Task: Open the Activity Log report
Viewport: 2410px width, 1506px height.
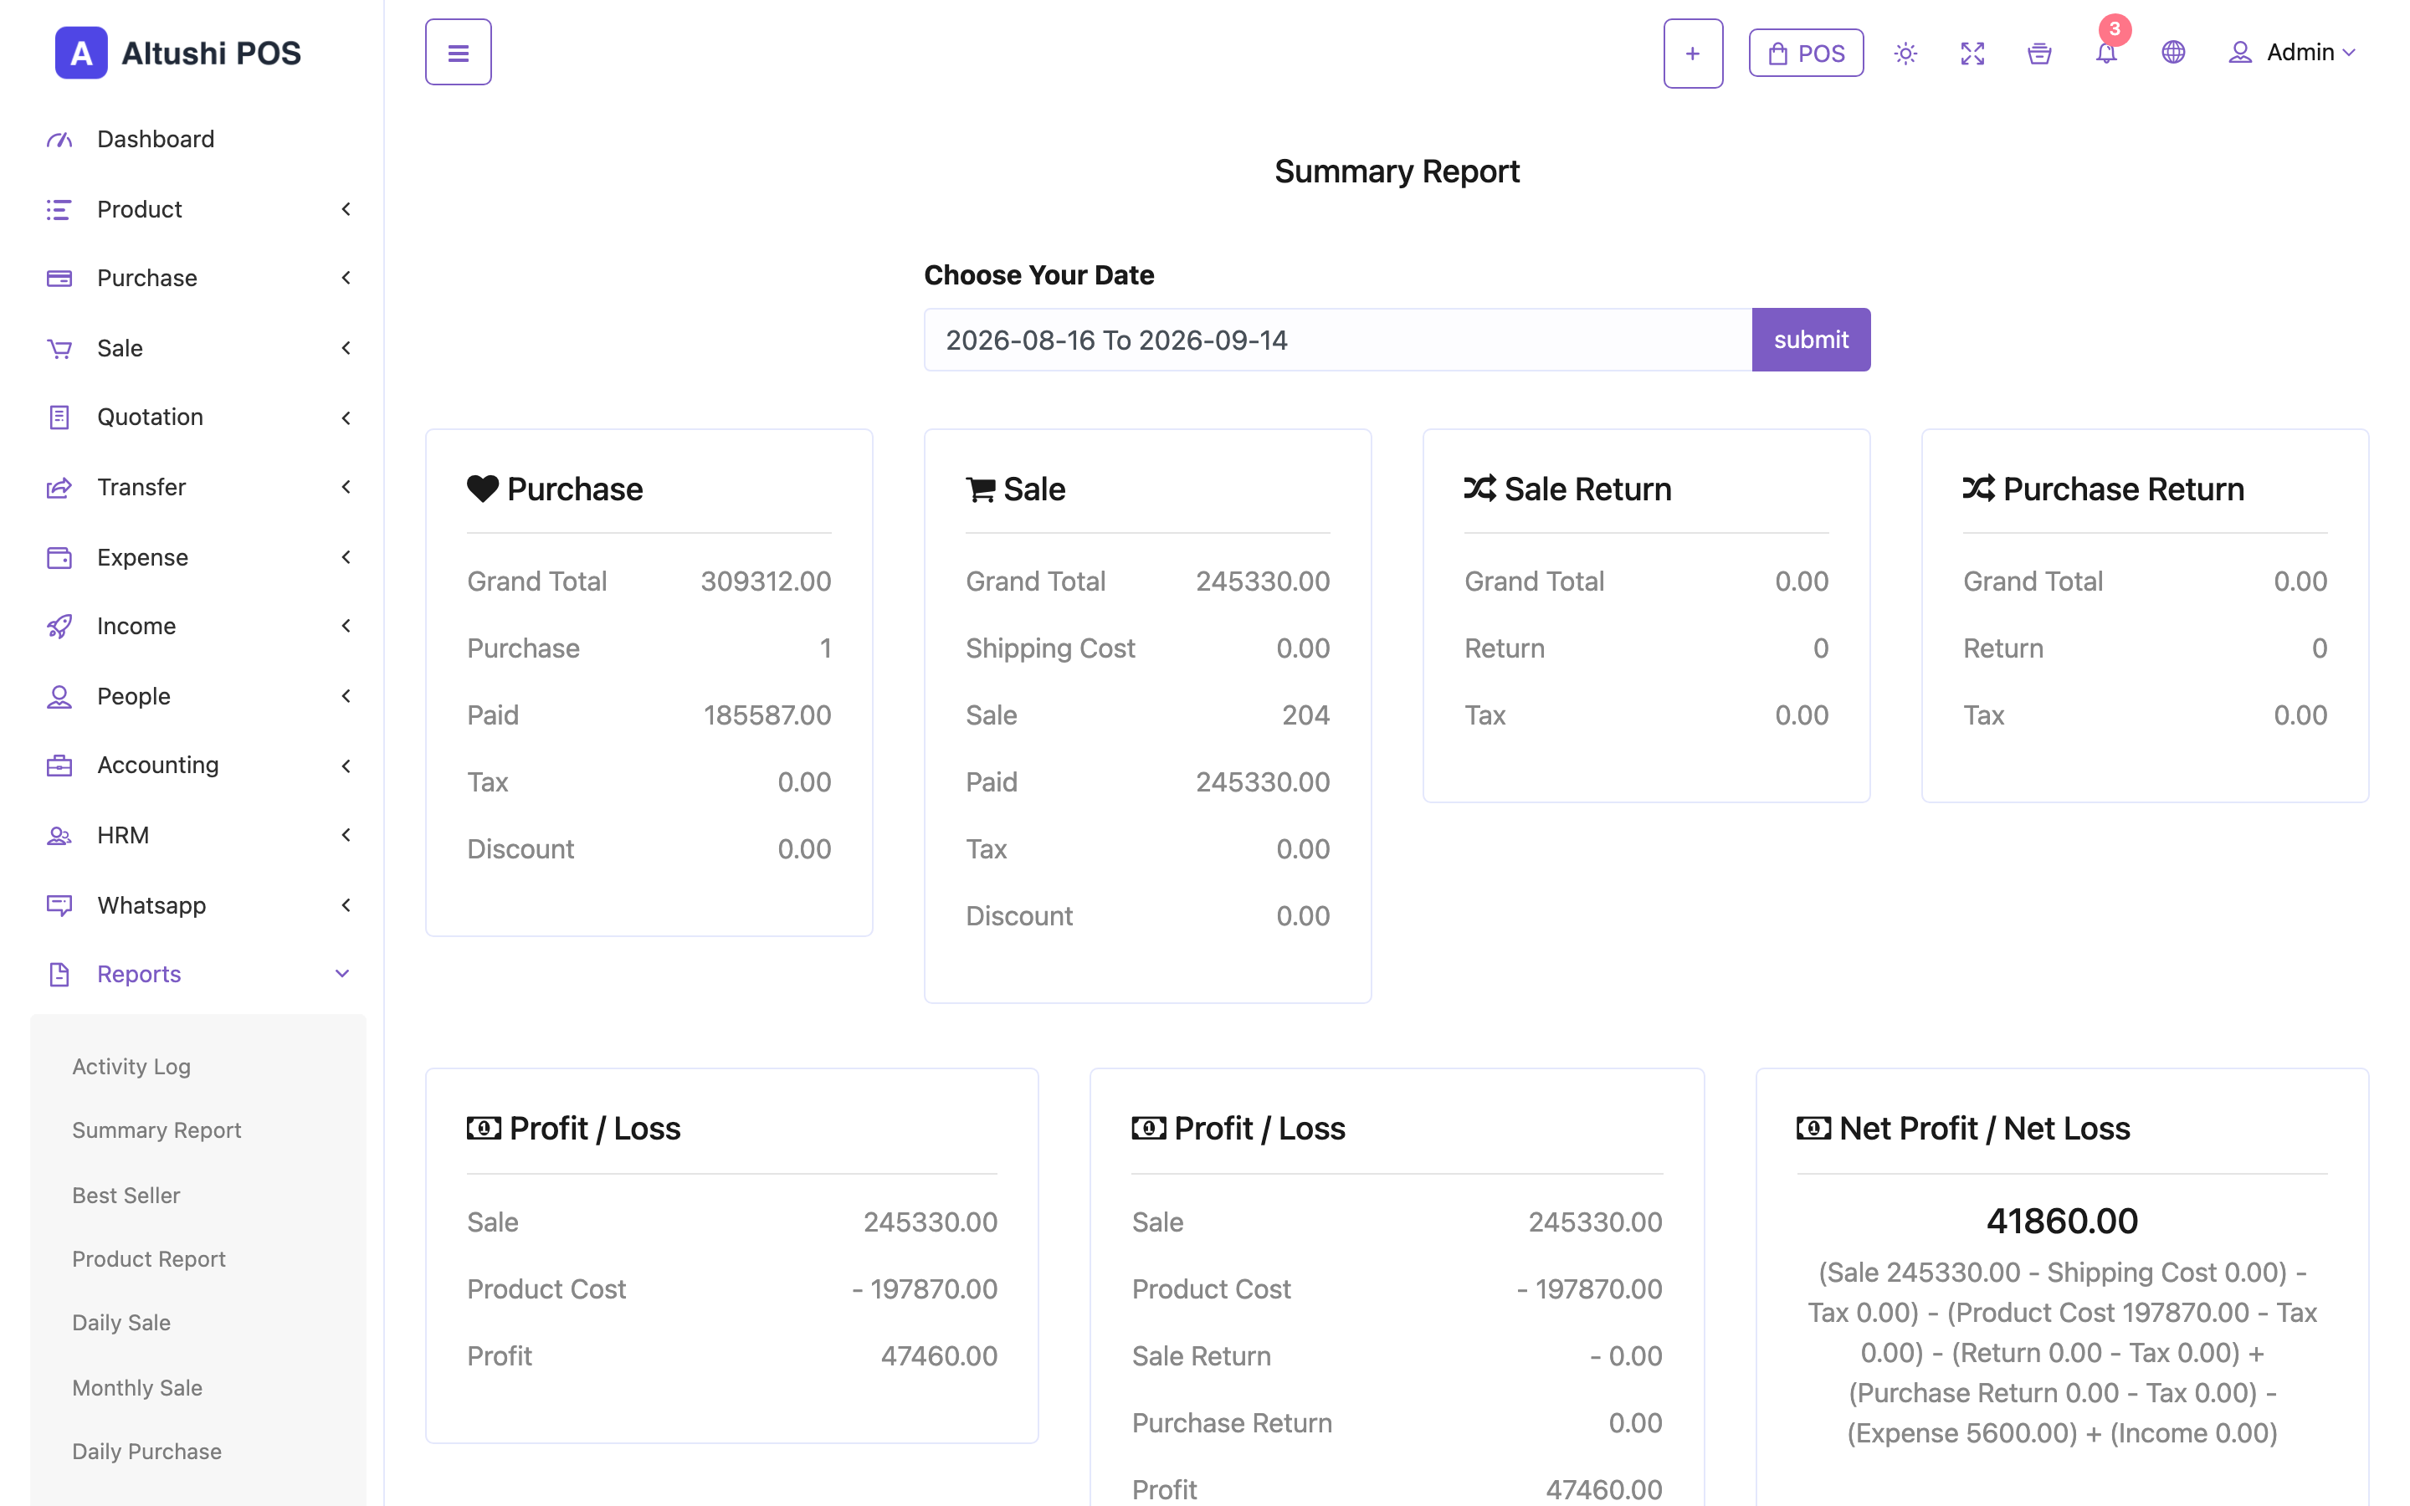Action: (x=131, y=1067)
